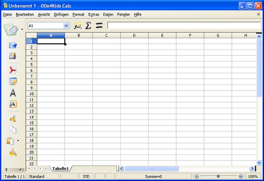264x181 pixels.
Task: Select column D header
Action: pos(134,35)
